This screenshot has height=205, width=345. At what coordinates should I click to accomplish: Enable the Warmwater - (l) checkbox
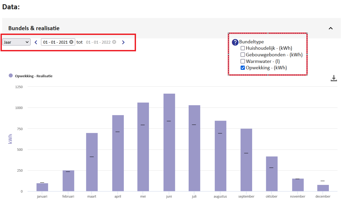pos(243,61)
